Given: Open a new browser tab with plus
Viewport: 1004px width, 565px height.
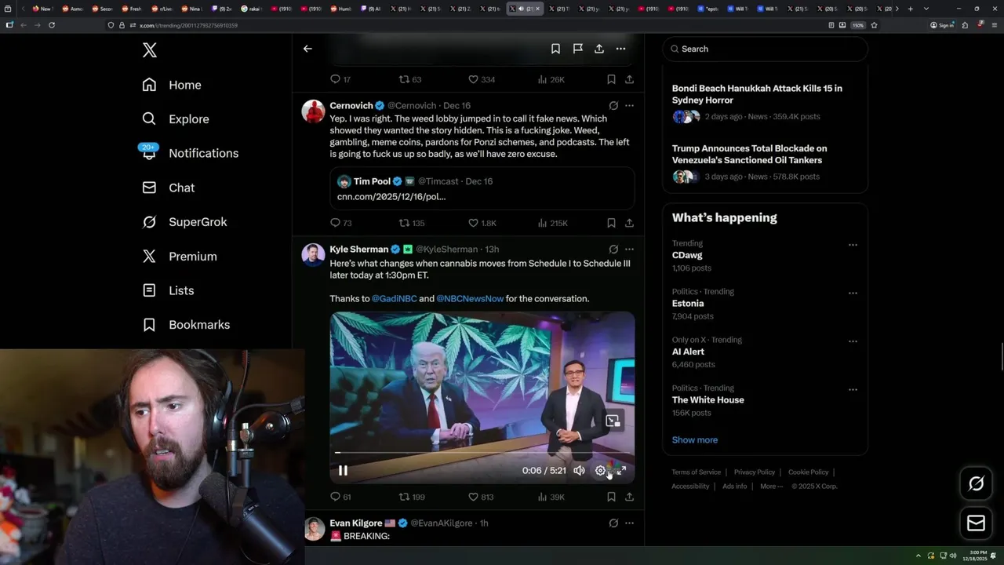Looking at the screenshot, I should (x=910, y=9).
